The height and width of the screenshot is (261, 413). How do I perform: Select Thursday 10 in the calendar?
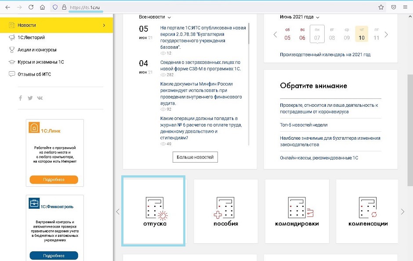coord(362,34)
